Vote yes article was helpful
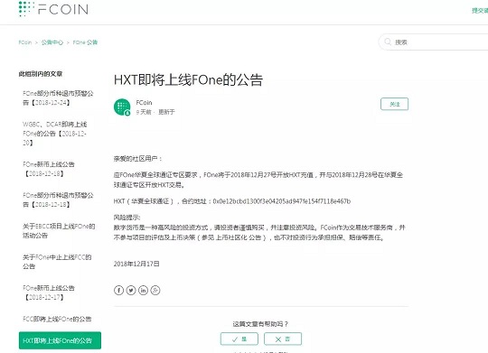Image resolution: width=488 pixels, height=353 pixels. pyautogui.click(x=239, y=339)
